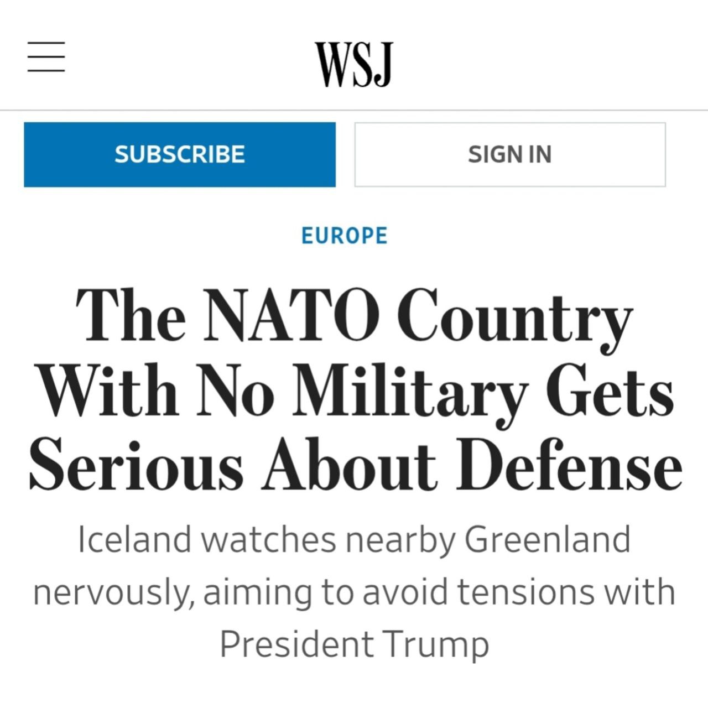Open the Europe section link
The height and width of the screenshot is (708, 708).
pos(344,236)
